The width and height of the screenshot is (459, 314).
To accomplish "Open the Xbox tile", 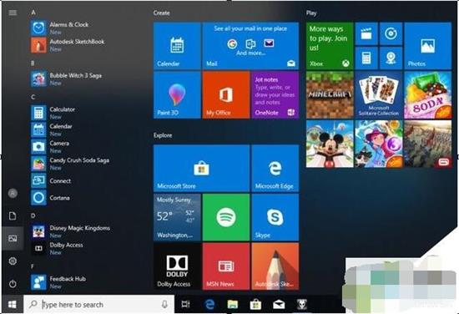I will coord(330,46).
